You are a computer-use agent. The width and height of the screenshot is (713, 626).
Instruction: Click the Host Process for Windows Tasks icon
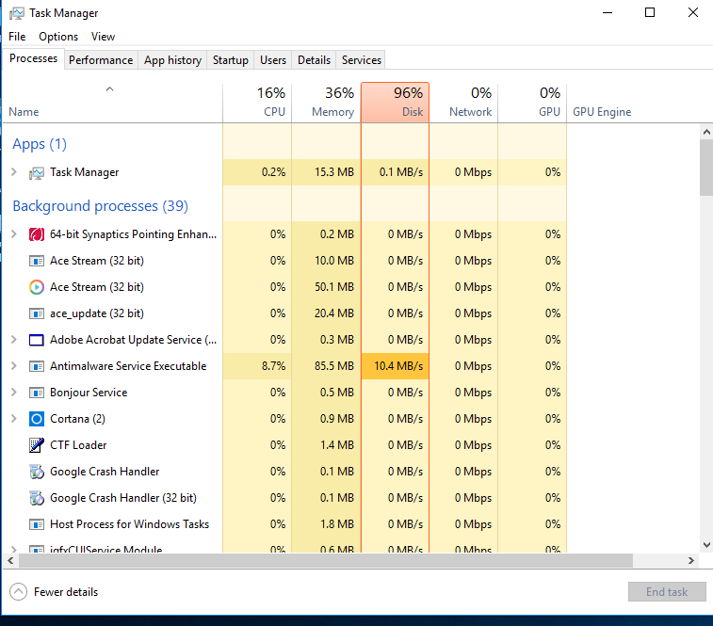[x=37, y=524]
